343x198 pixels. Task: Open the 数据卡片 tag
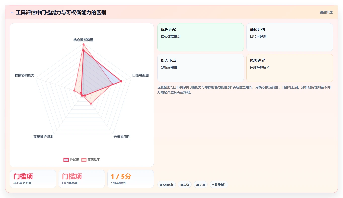coord(219,185)
